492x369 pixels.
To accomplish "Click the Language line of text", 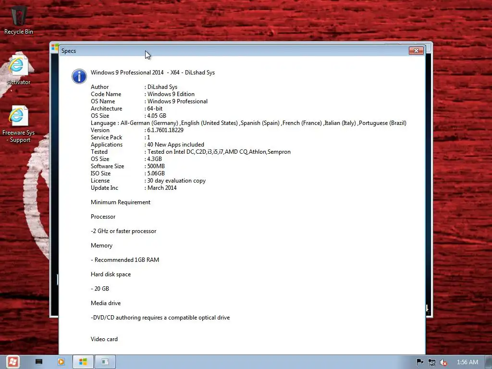I will coord(248,123).
